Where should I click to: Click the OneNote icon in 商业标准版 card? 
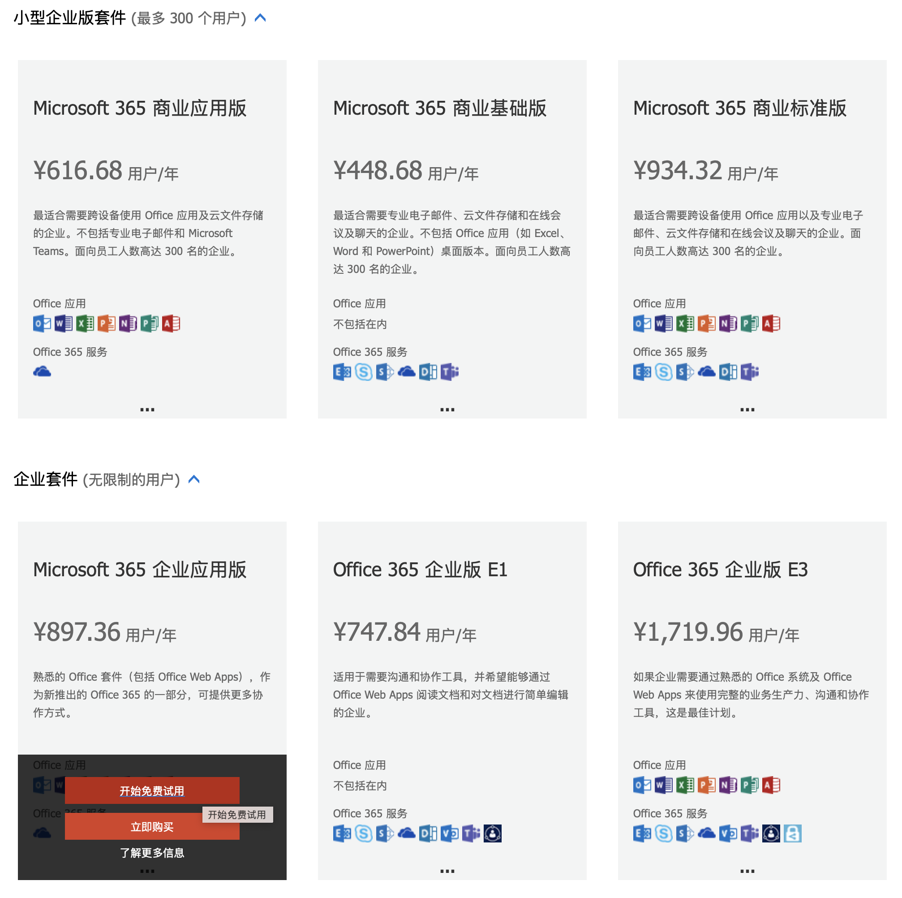point(728,324)
